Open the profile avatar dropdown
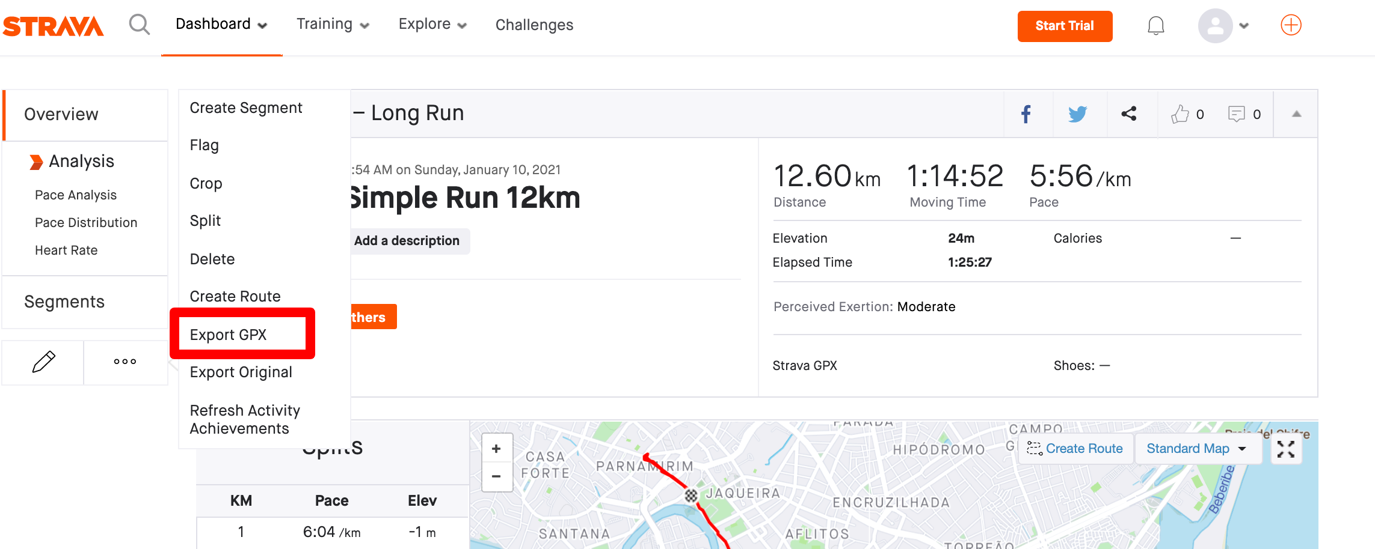Screen dimensions: 1375x549 pos(1223,26)
